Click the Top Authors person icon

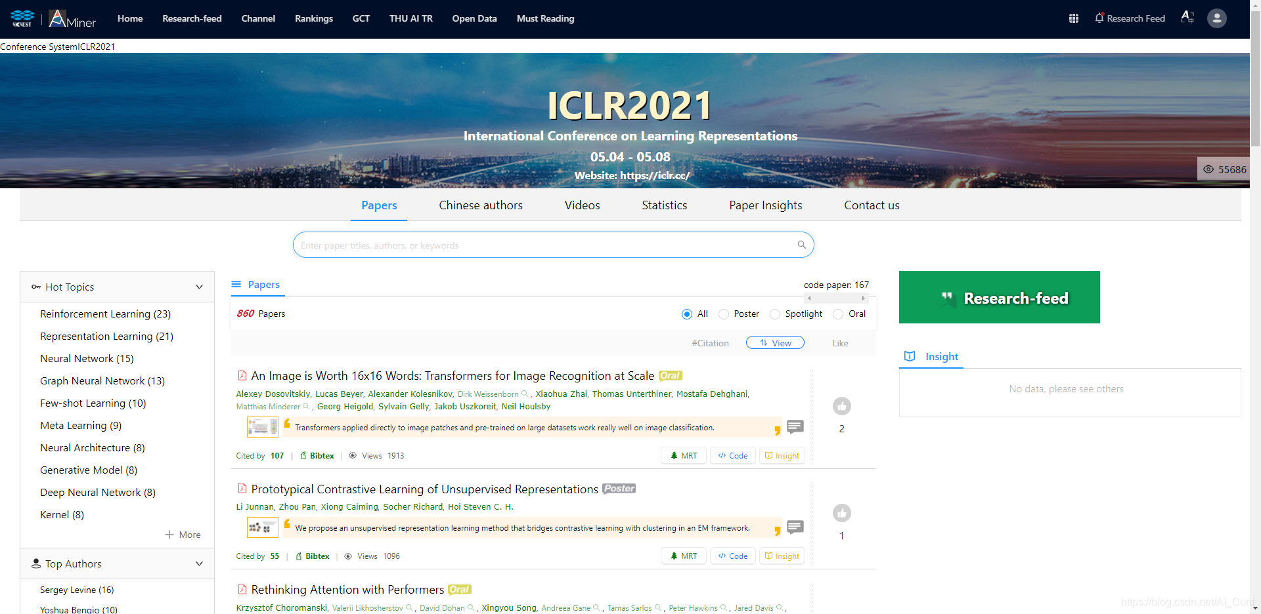[36, 563]
